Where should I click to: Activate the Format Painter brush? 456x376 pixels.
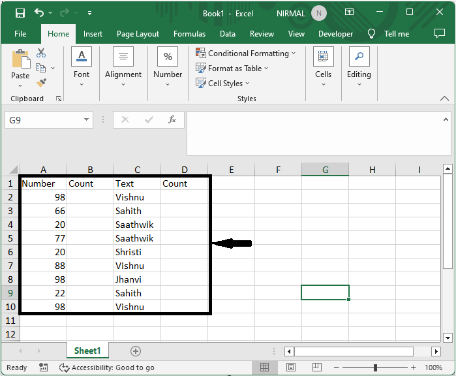tap(41, 83)
